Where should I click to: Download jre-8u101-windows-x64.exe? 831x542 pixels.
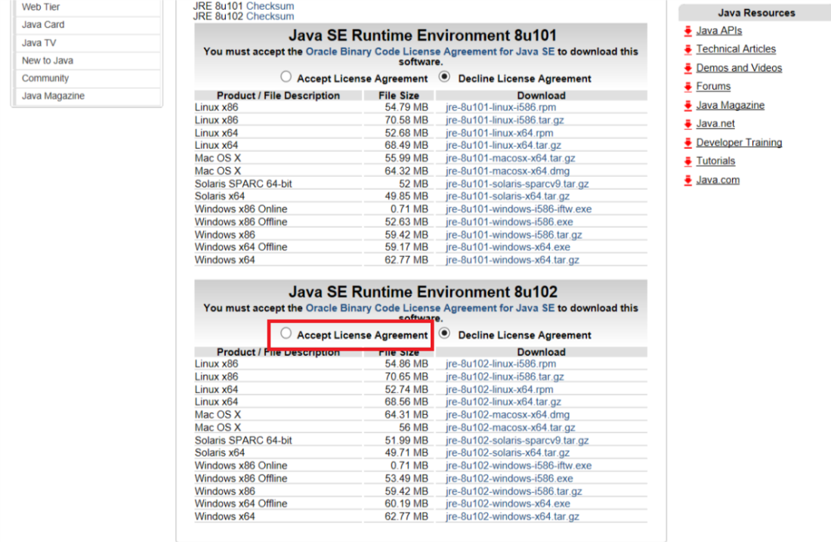508,247
